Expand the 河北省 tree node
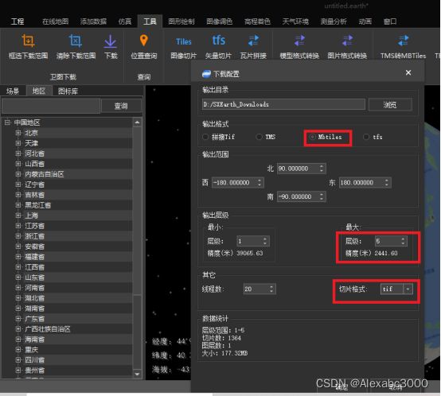The width and height of the screenshot is (441, 396). tap(18, 153)
